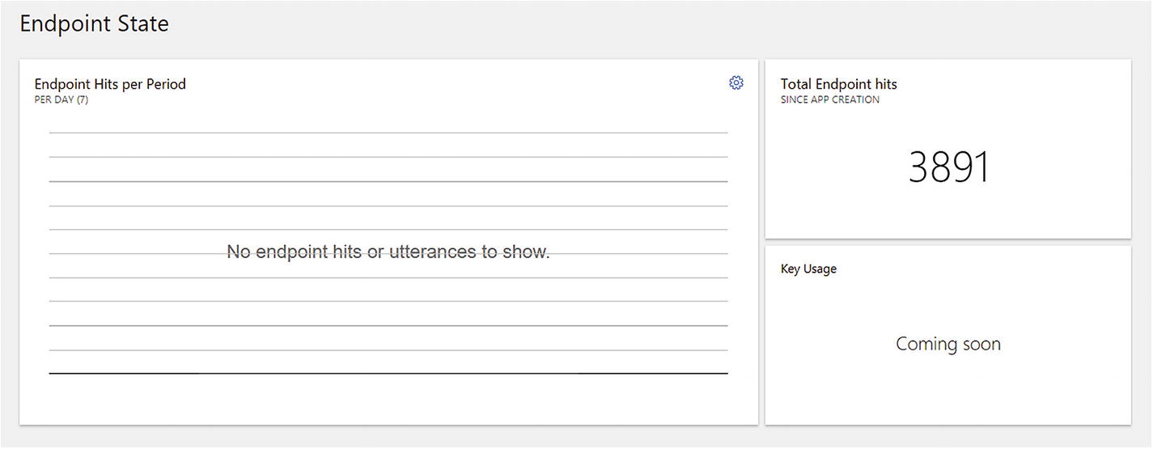
Task: Click the word Total in hits card title
Action: tap(796, 84)
